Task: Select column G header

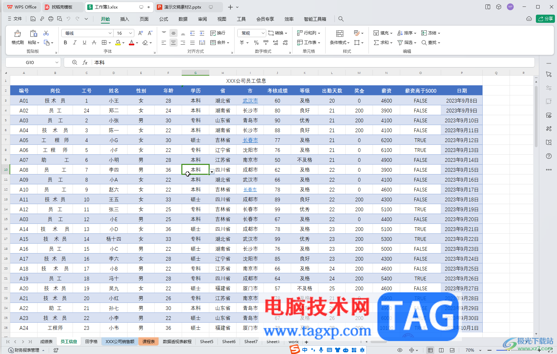Action: point(195,73)
